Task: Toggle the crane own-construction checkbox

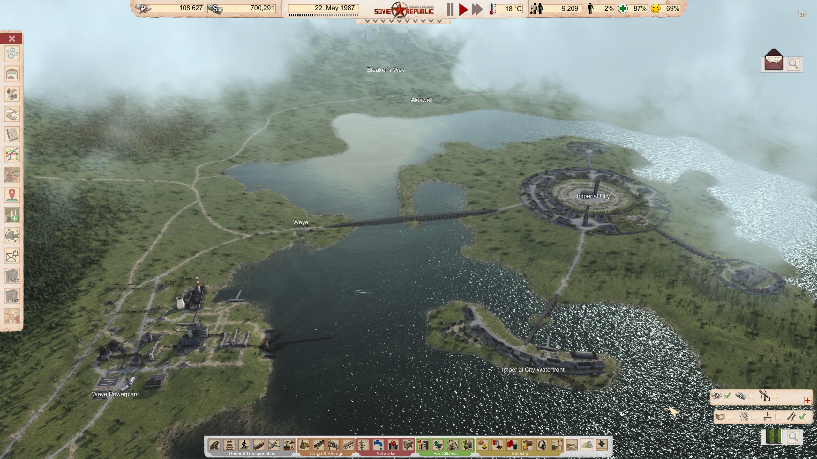Action: coord(775,396)
